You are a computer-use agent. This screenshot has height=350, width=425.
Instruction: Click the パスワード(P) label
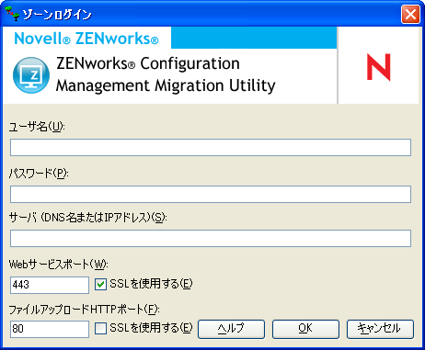point(39,174)
